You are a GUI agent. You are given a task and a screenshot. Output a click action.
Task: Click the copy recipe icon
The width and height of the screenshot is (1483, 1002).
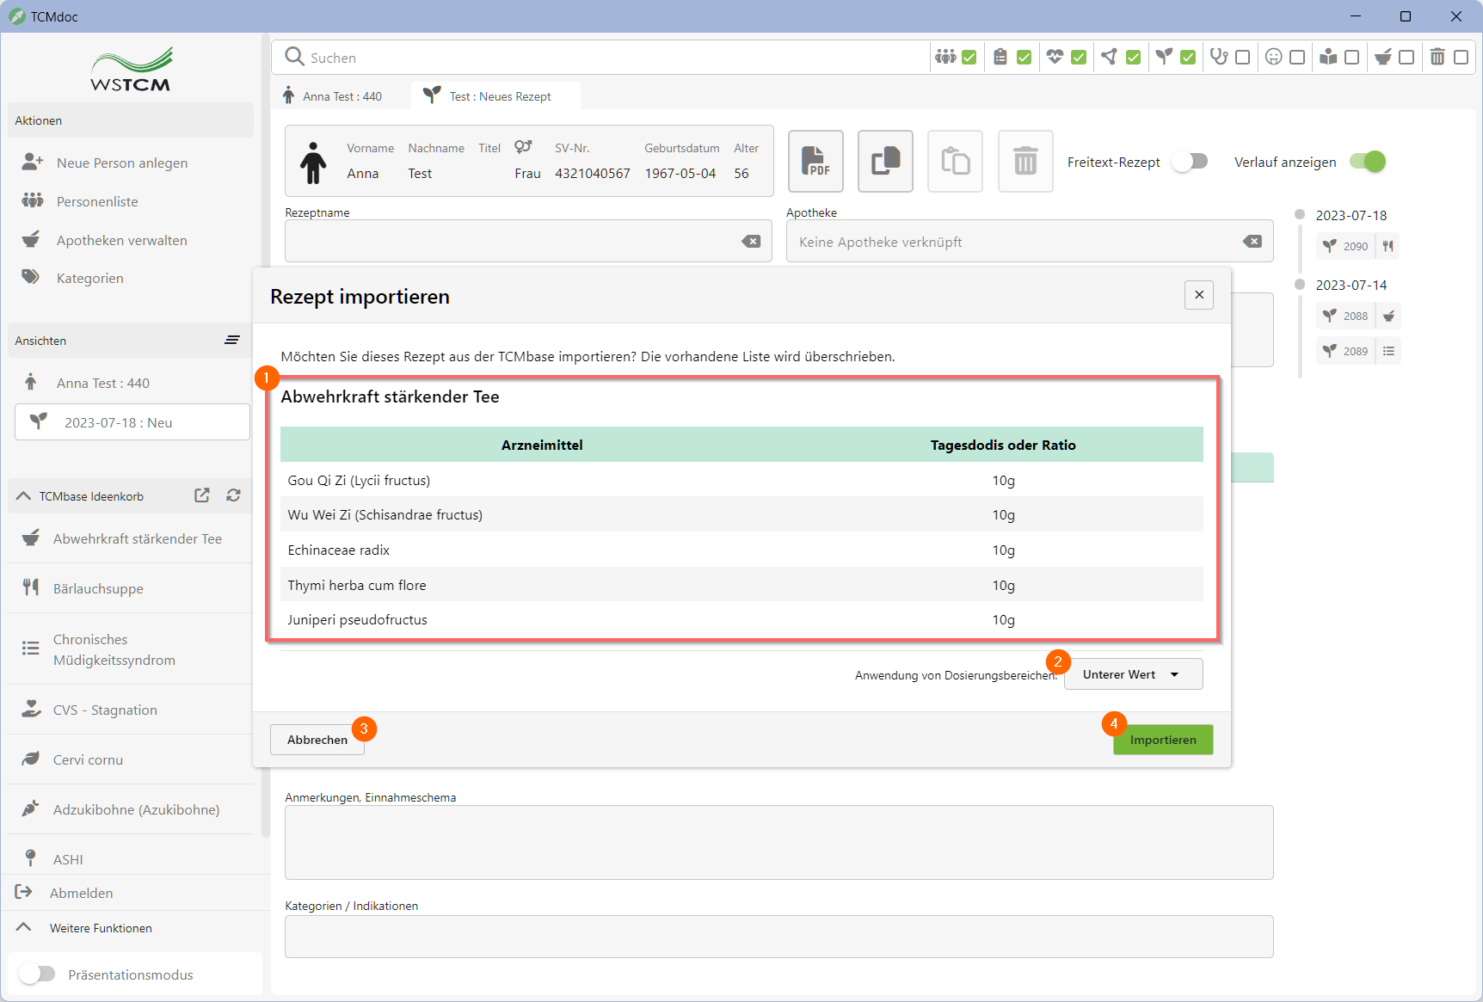pyautogui.click(x=885, y=161)
